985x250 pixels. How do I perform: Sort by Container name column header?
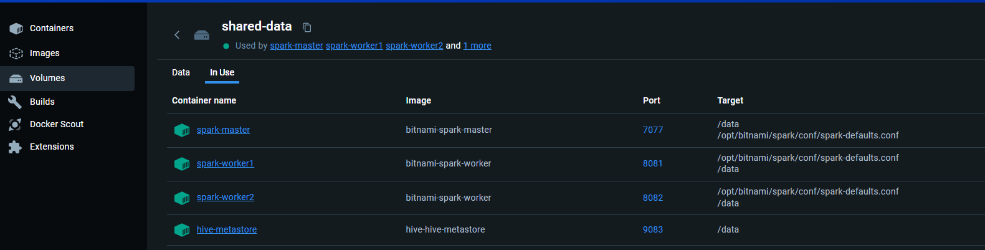(x=204, y=100)
